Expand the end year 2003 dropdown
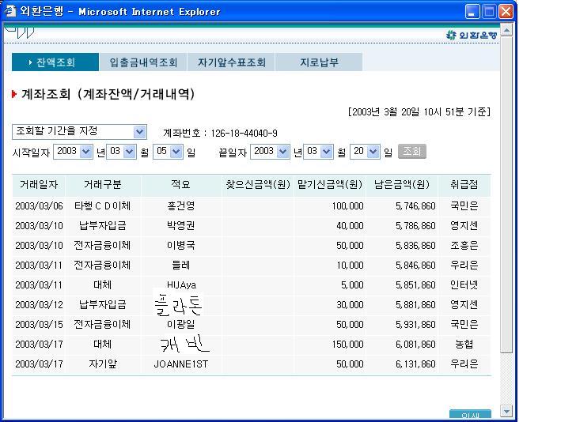 tap(284, 151)
